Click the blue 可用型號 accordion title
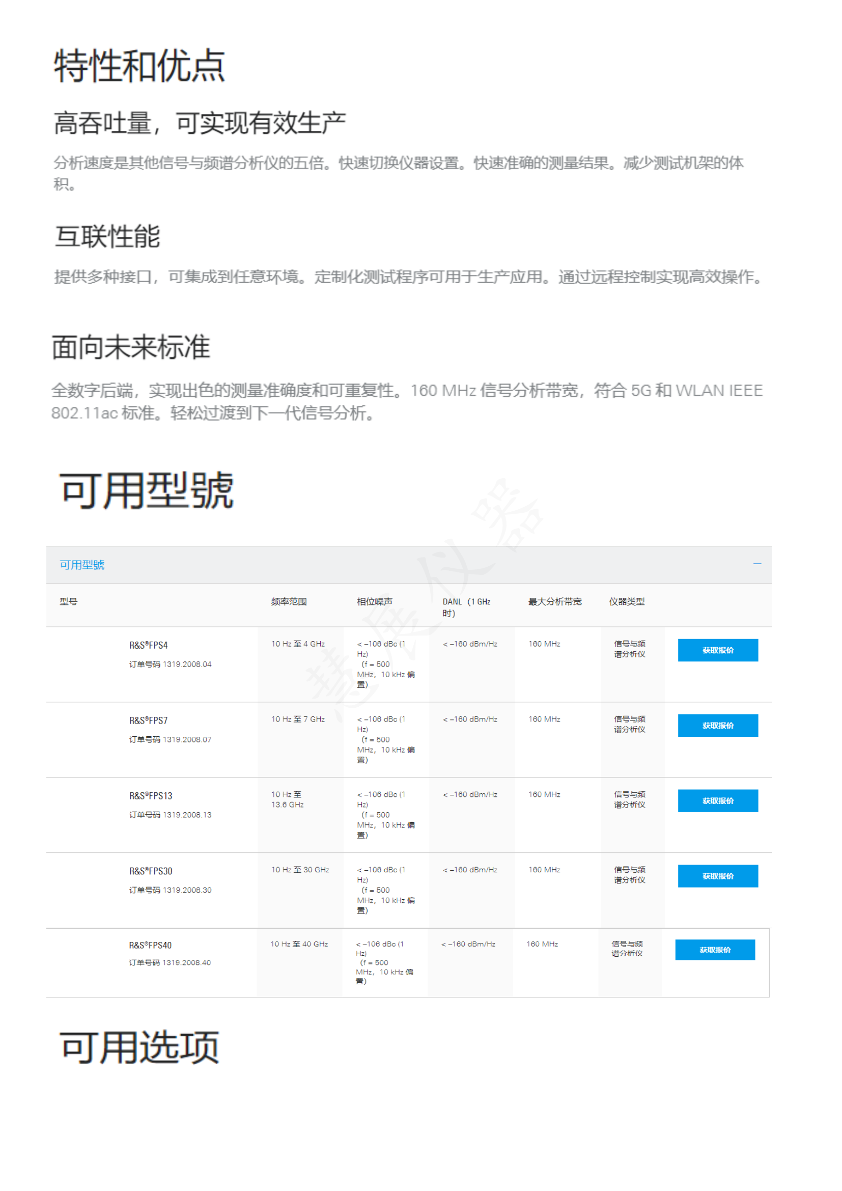This screenshot has height=1191, width=842. coord(82,565)
